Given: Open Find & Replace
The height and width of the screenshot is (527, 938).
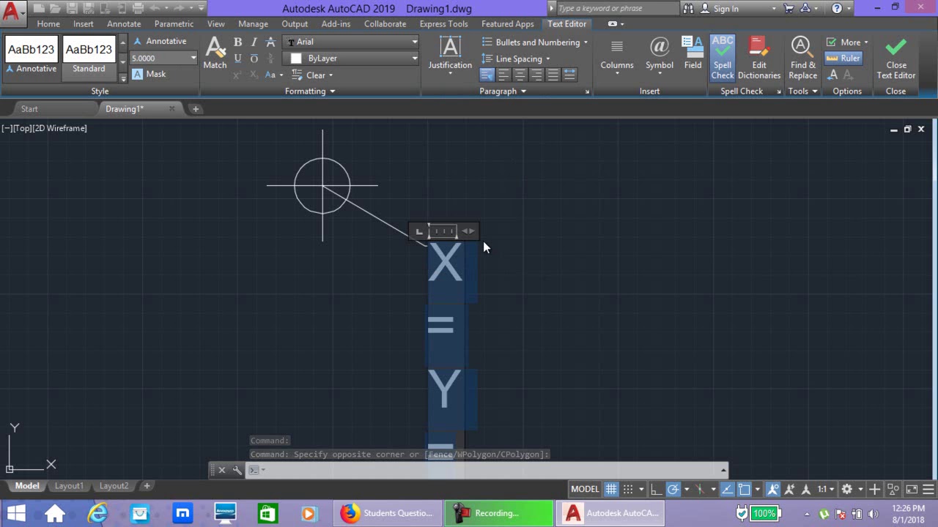Looking at the screenshot, I should (803, 57).
